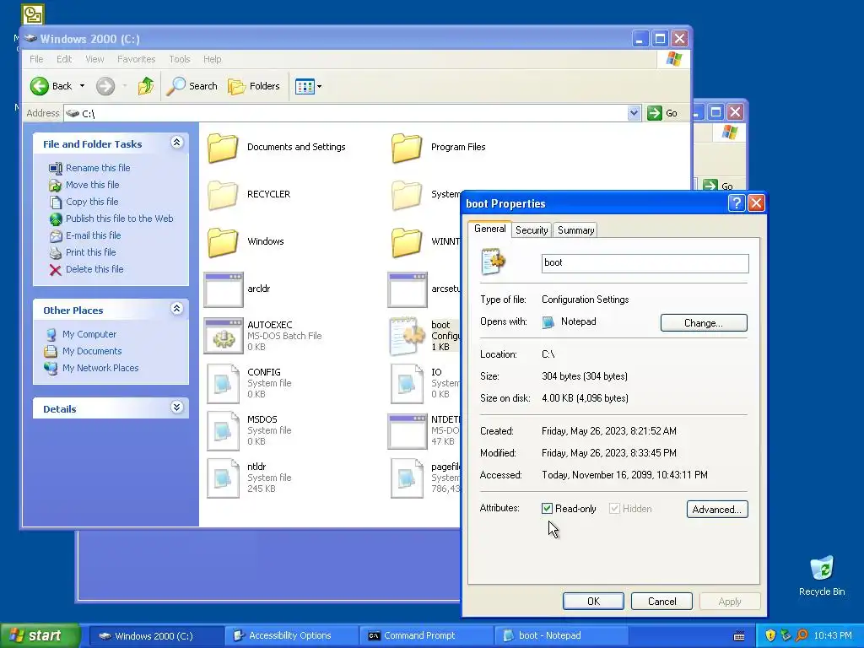Click the Go arrow button icon
The height and width of the screenshot is (648, 864).
tap(655, 113)
